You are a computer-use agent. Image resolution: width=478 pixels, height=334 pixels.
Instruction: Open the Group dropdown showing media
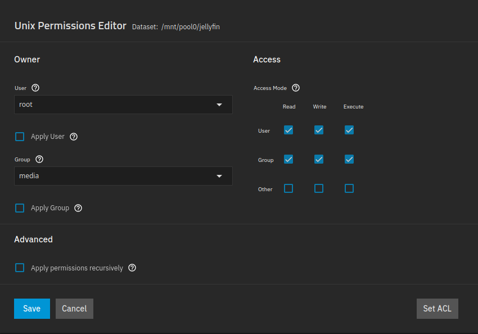pyautogui.click(x=123, y=176)
